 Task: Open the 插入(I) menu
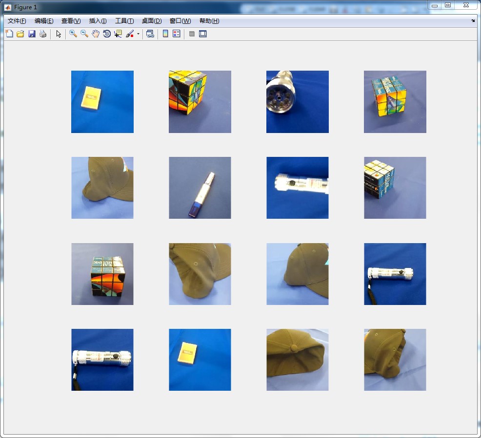98,21
